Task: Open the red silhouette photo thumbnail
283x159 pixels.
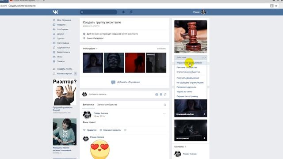Action: (135, 63)
